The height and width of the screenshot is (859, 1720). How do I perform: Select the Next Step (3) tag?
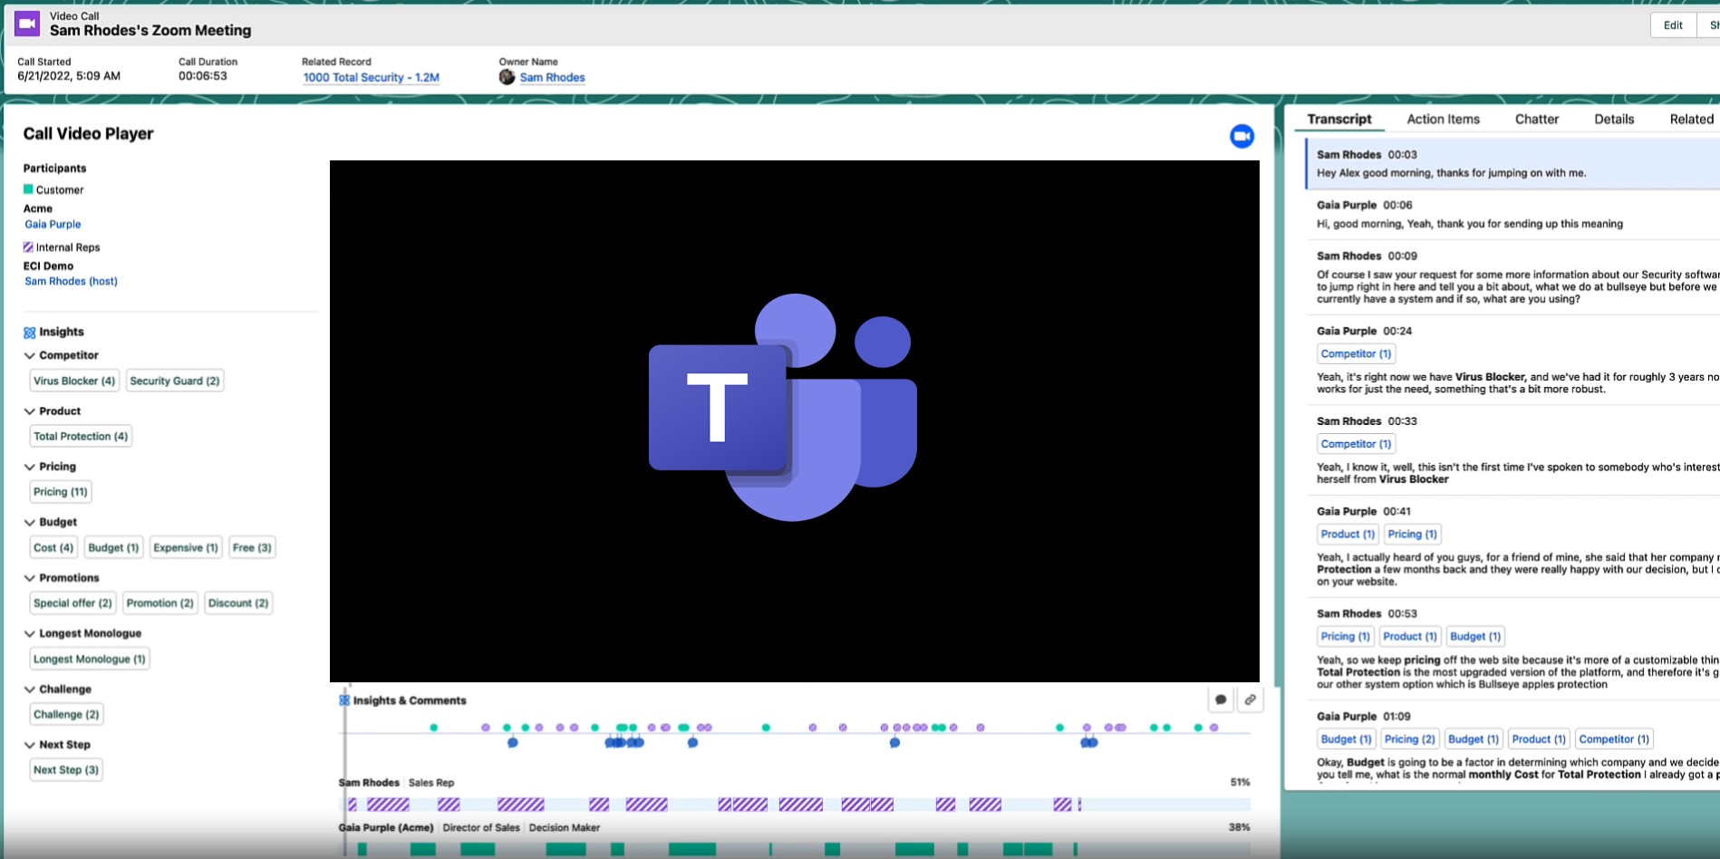pyautogui.click(x=66, y=770)
